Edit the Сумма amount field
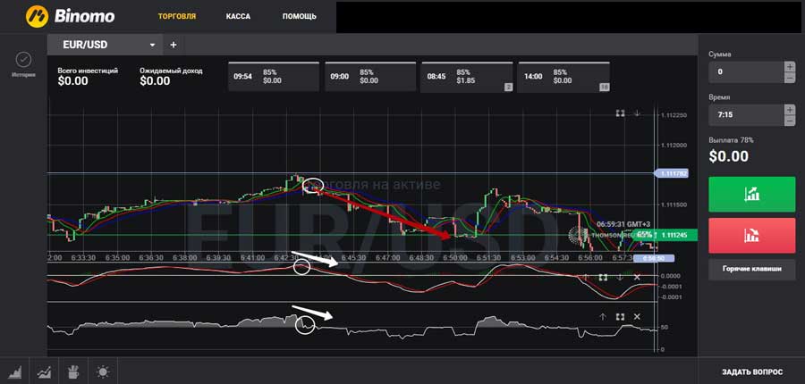The height and width of the screenshot is (384, 805). click(747, 71)
